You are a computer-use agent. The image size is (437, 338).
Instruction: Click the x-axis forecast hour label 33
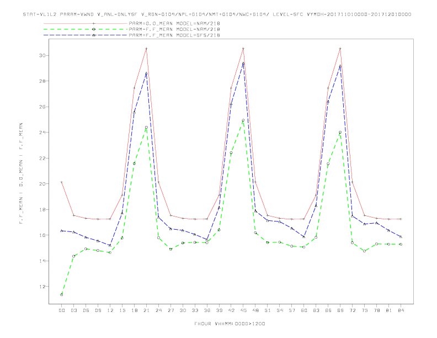(x=195, y=310)
